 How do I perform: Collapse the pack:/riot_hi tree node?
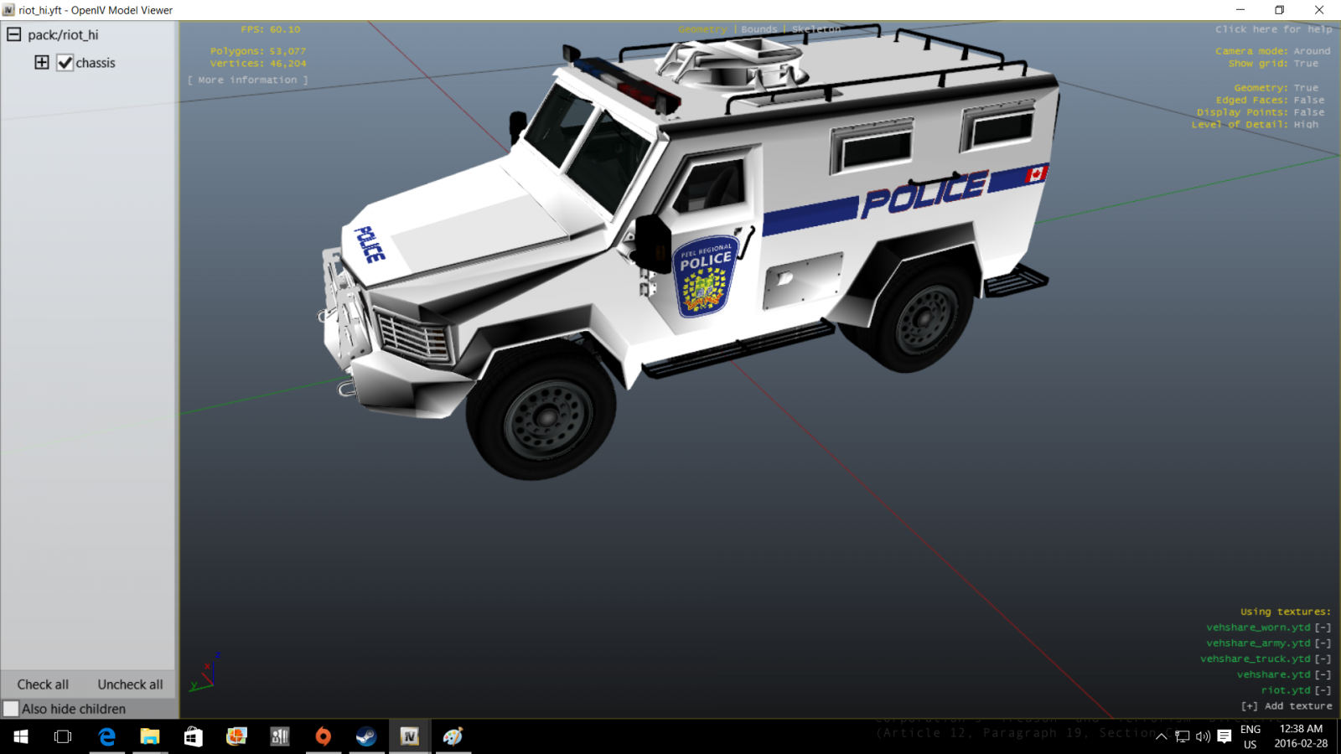[14, 34]
